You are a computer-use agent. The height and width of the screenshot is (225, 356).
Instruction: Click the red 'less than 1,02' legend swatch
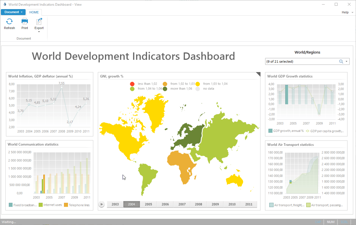(132, 84)
